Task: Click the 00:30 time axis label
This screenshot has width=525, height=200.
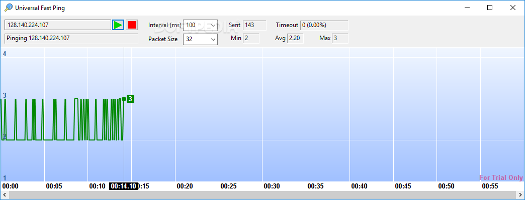Action: pyautogui.click(x=272, y=186)
